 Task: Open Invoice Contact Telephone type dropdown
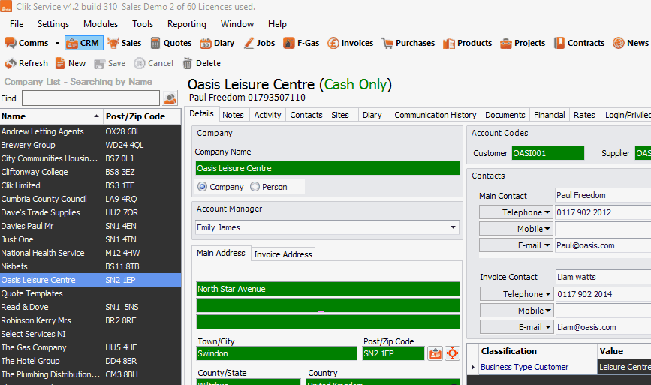[x=517, y=294]
